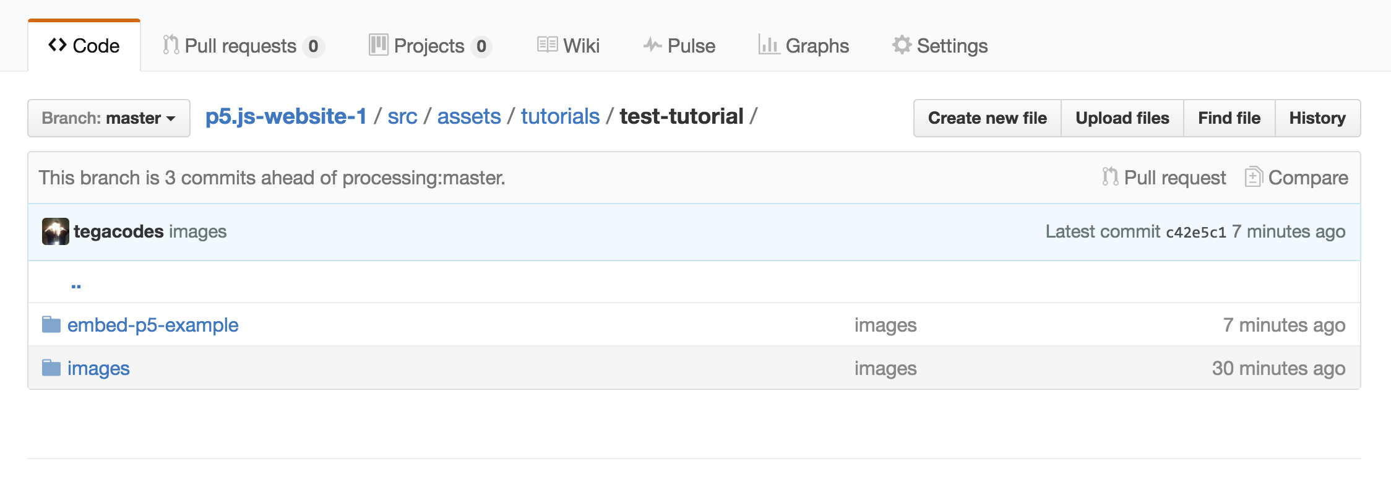
Task: Click the Find file button
Action: click(x=1229, y=118)
